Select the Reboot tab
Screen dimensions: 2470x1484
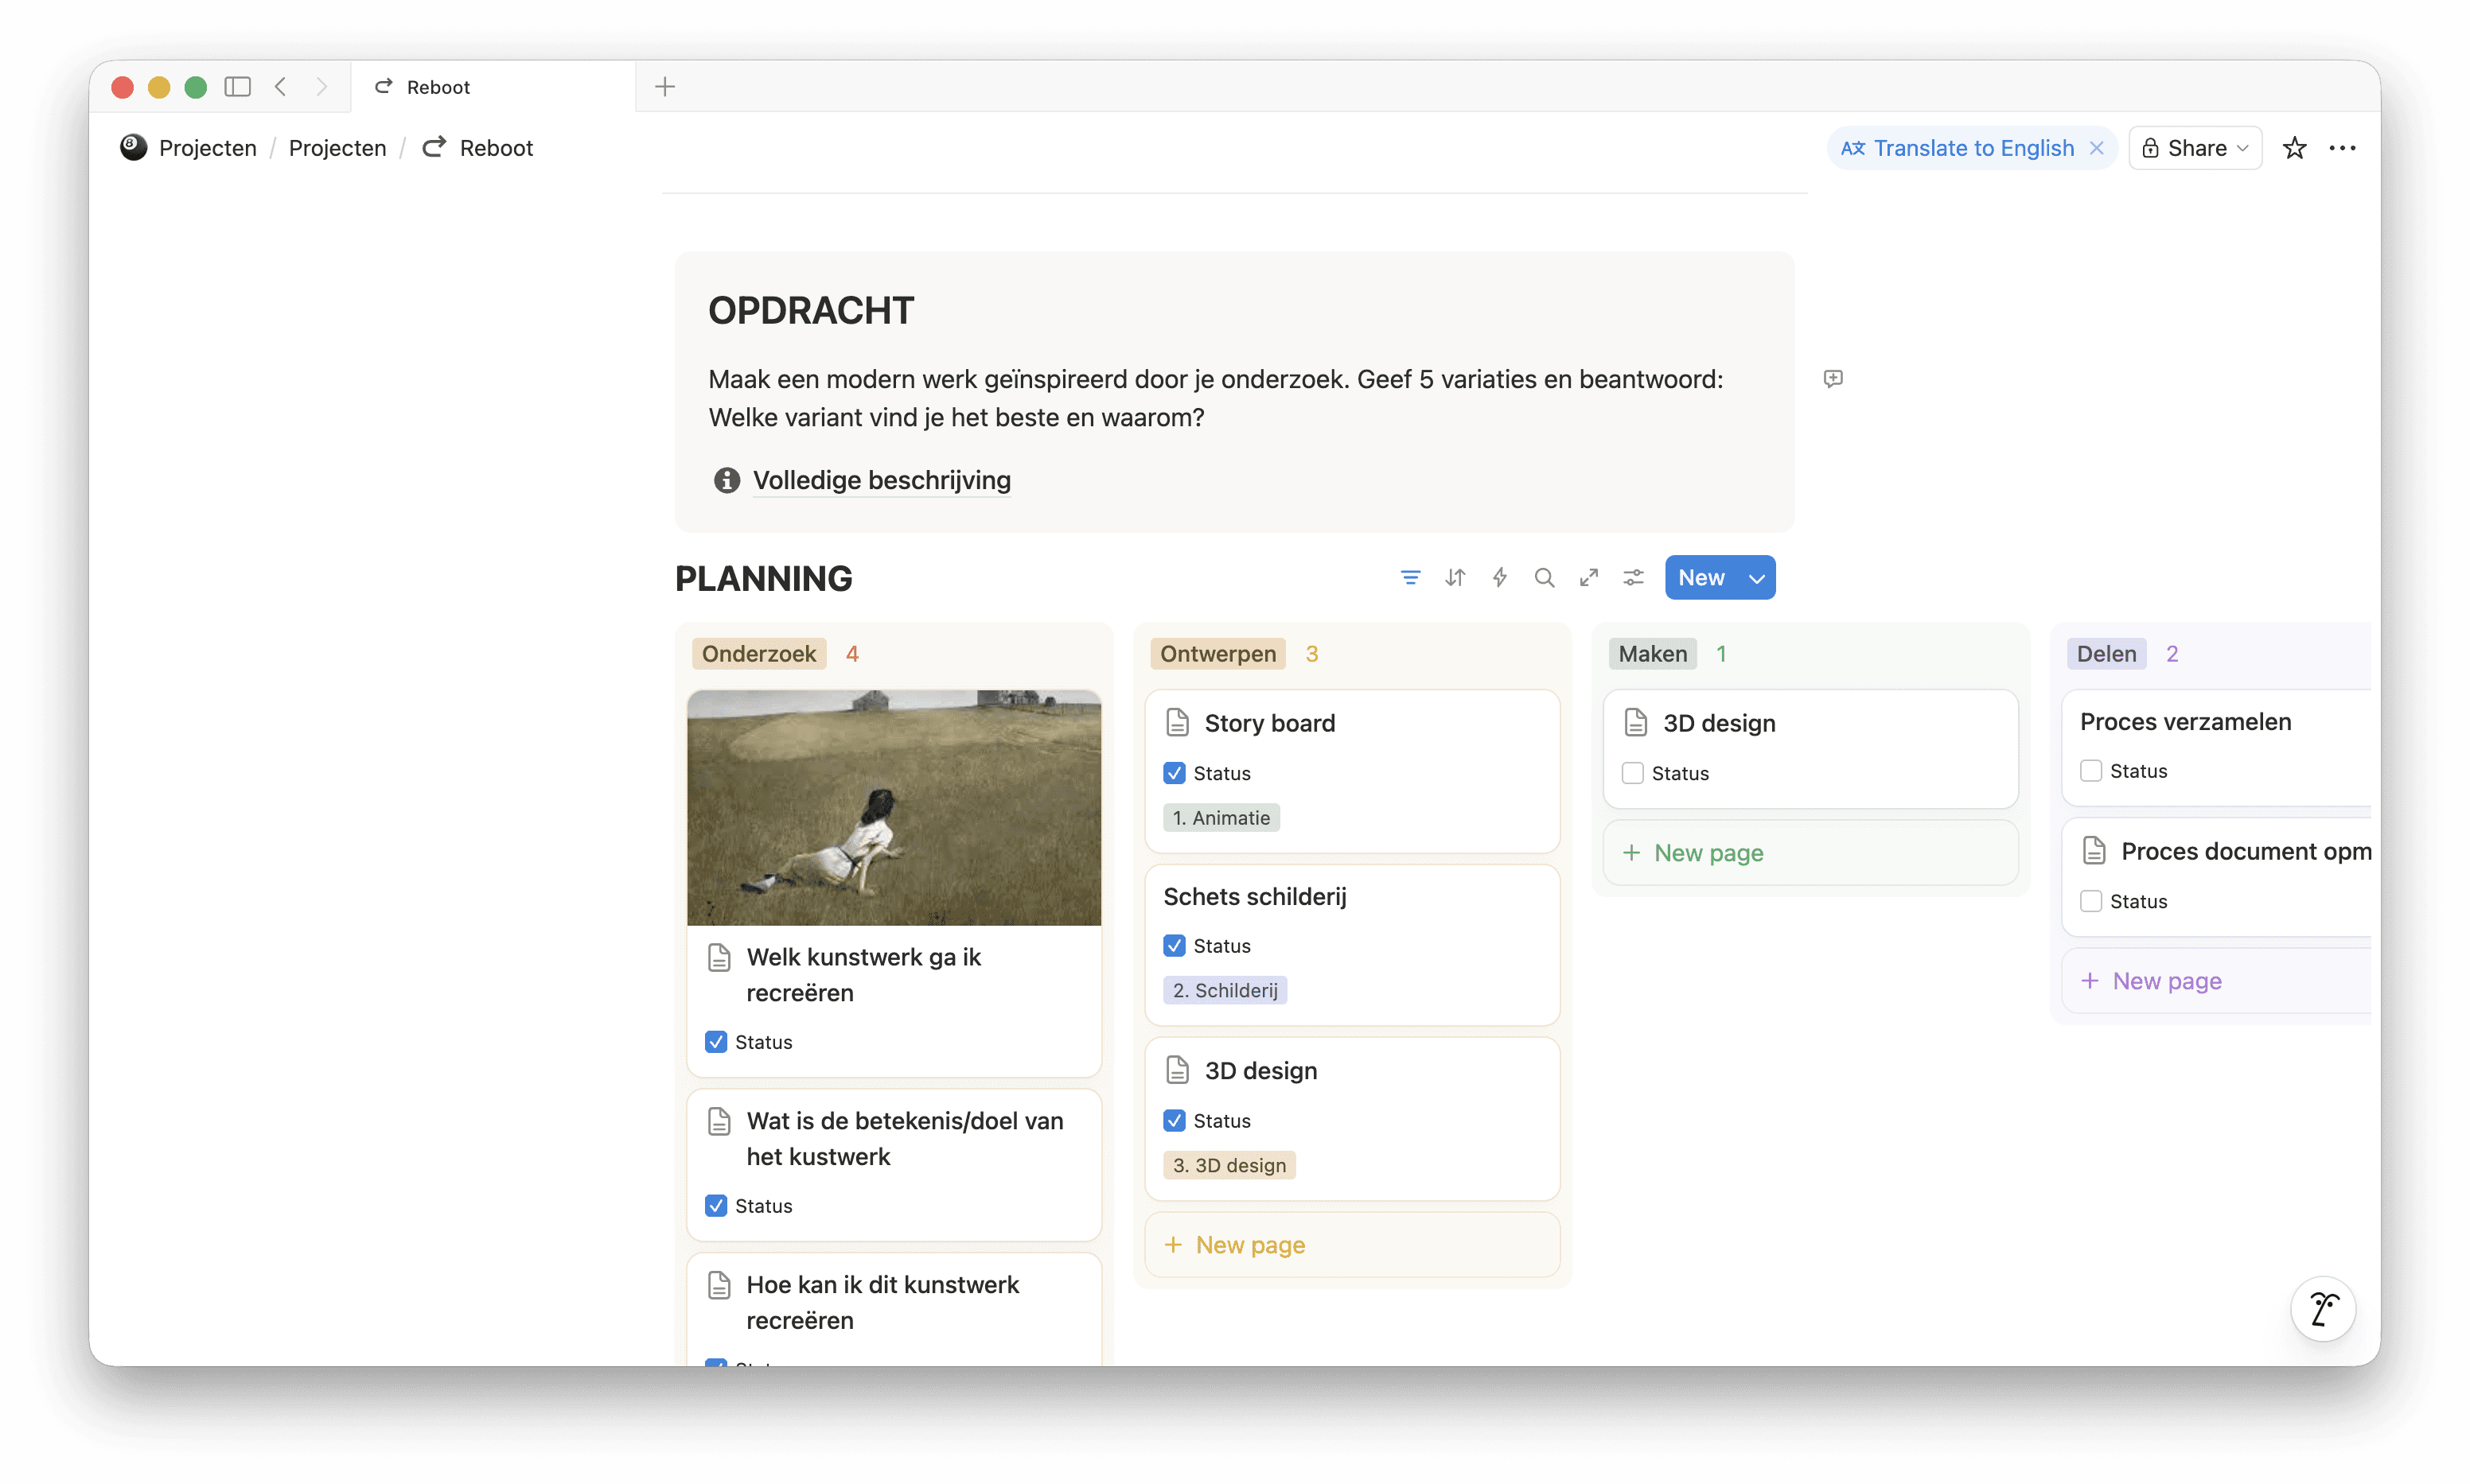point(438,87)
